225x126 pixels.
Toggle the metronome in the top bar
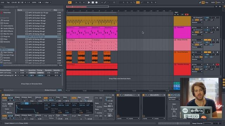pos(40,2)
